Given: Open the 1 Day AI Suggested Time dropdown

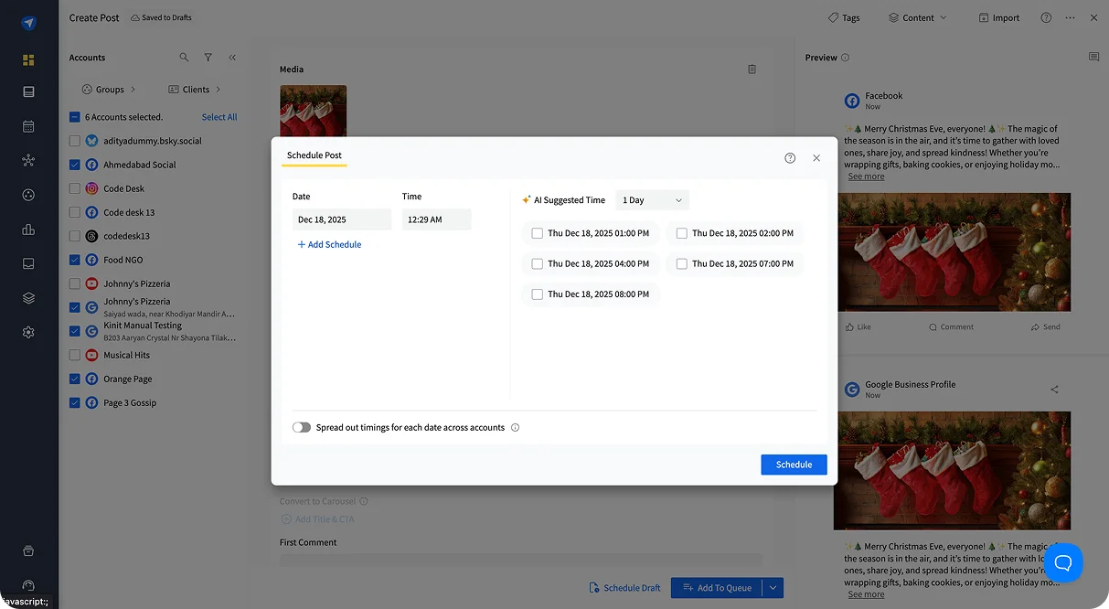Looking at the screenshot, I should coord(652,199).
